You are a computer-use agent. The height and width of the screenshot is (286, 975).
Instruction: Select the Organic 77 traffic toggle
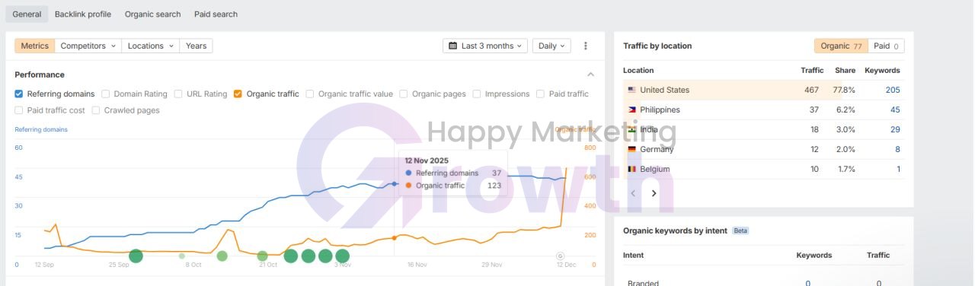(x=841, y=46)
